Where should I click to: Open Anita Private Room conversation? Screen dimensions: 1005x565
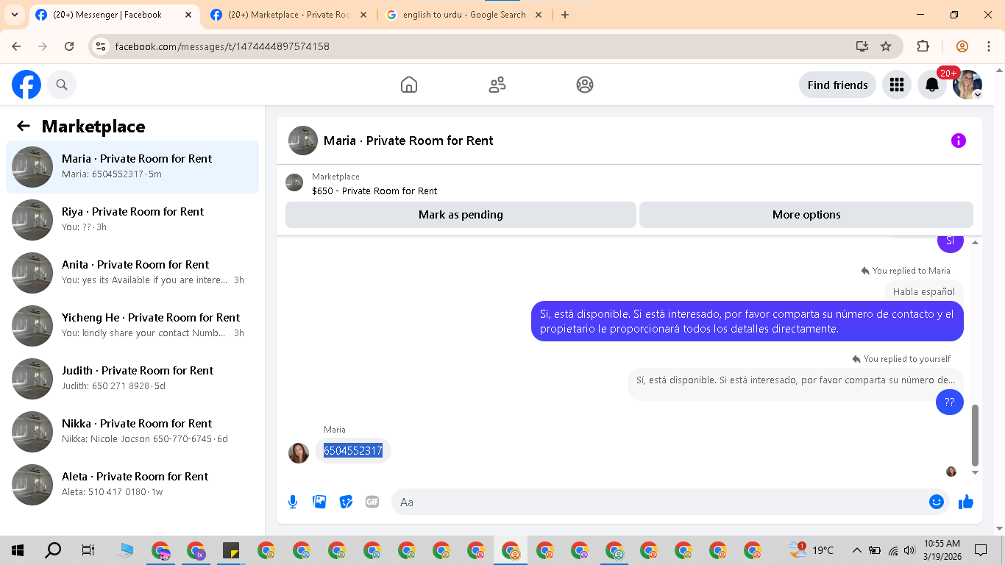coord(132,273)
